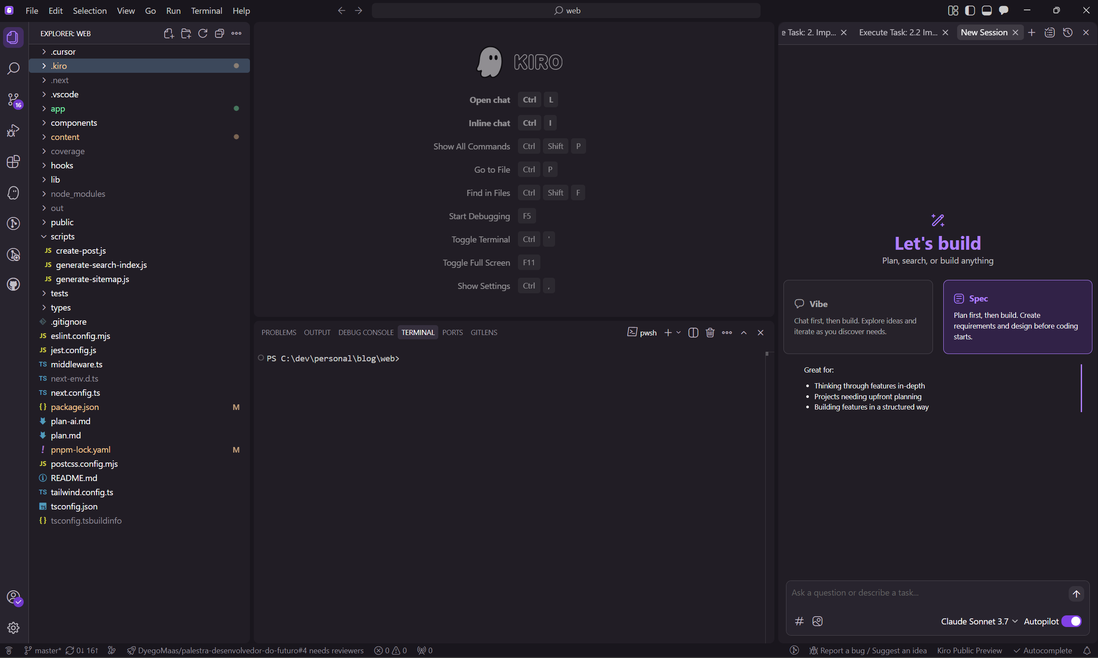Image resolution: width=1098 pixels, height=658 pixels.
Task: Expand the components folder
Action: [x=139, y=123]
